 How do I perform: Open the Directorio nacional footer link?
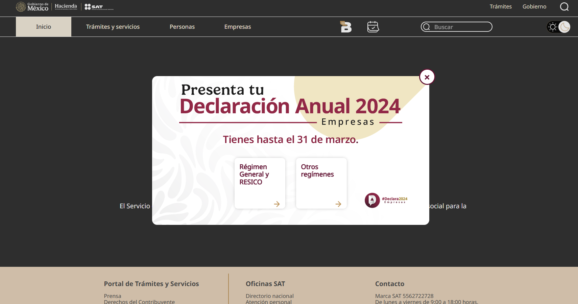pyautogui.click(x=270, y=296)
